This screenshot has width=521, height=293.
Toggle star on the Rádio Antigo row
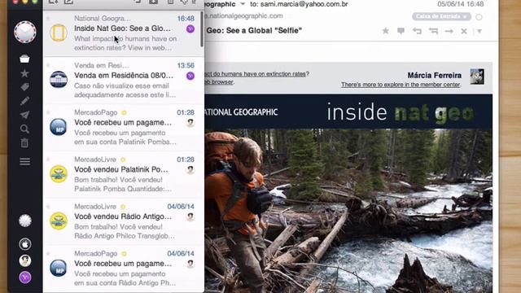pos(48,206)
